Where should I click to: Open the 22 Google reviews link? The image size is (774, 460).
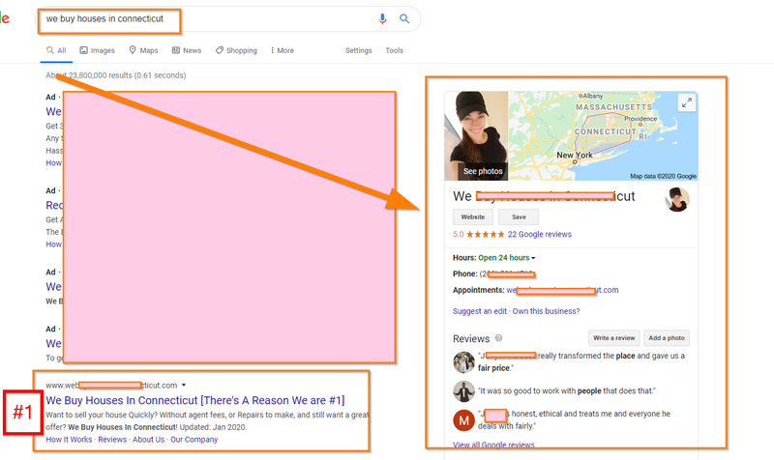[540, 234]
